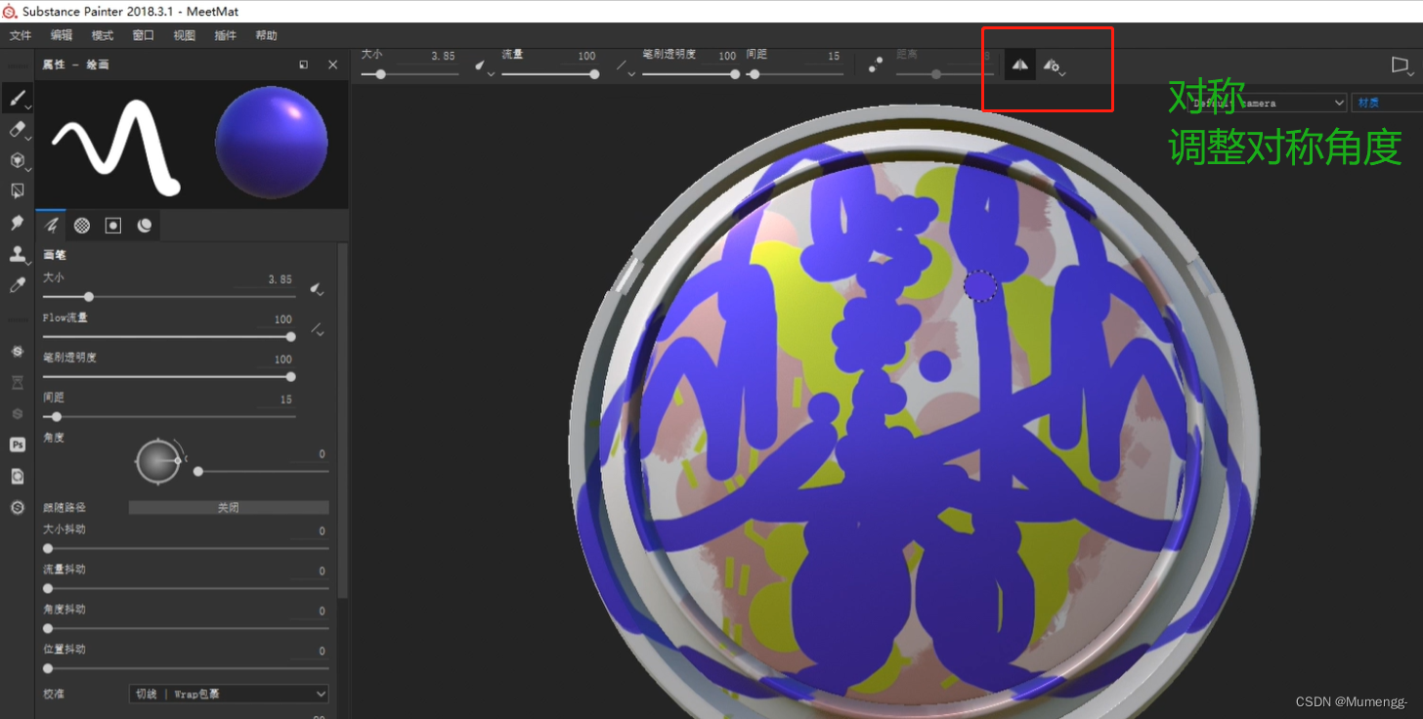The height and width of the screenshot is (719, 1423).
Task: Click the blue material sphere preview
Action: click(271, 142)
